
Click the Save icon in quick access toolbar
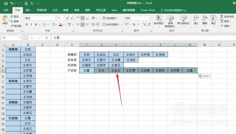point(6,3)
